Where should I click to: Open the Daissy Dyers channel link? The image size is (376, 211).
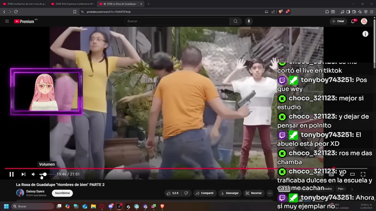tap(35, 191)
